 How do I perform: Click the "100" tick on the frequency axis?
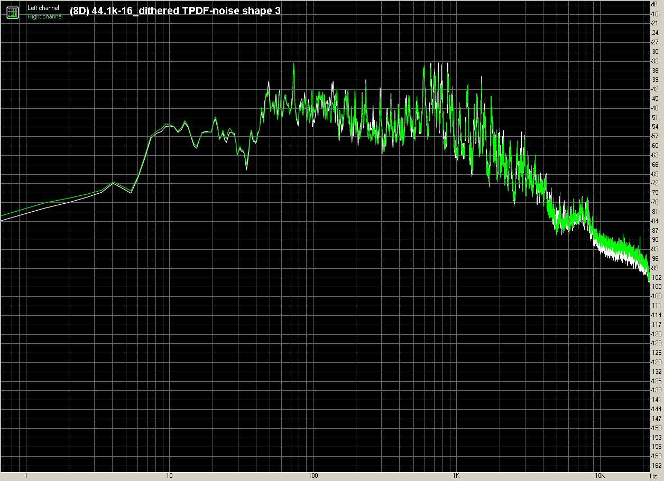click(x=312, y=477)
